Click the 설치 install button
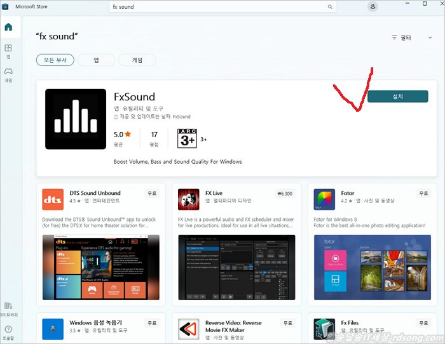 coord(397,96)
